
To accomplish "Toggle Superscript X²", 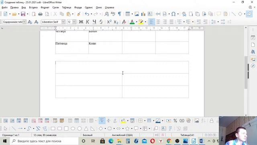I will point(109,22).
